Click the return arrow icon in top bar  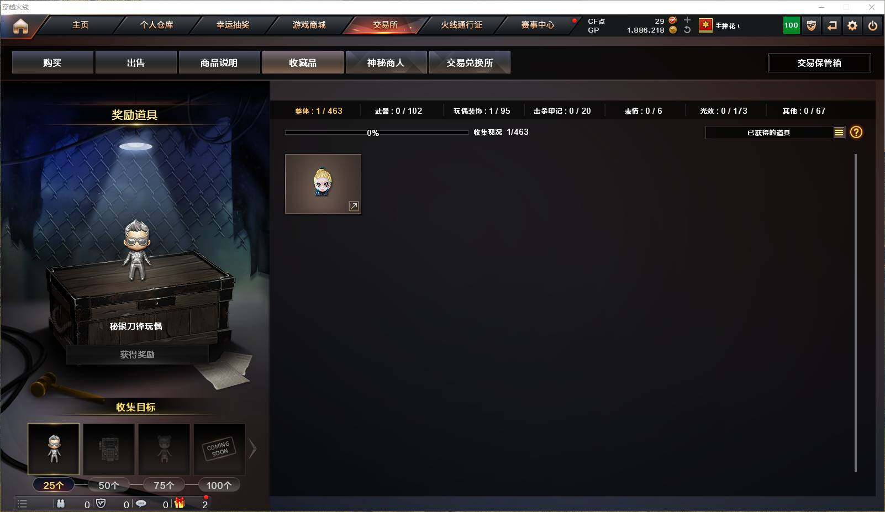pos(832,25)
